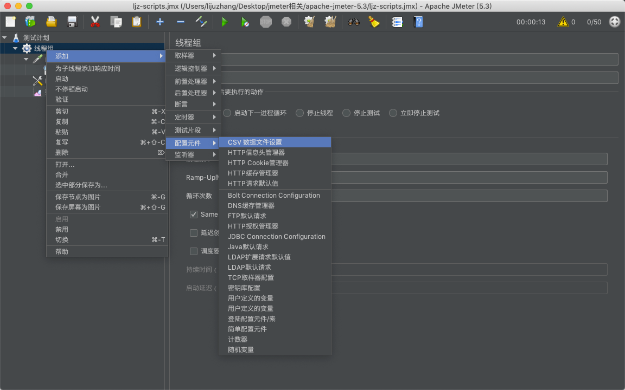The image size is (625, 390).
Task: Choose HTTP信息头管理器 menu item
Action: pyautogui.click(x=275, y=152)
